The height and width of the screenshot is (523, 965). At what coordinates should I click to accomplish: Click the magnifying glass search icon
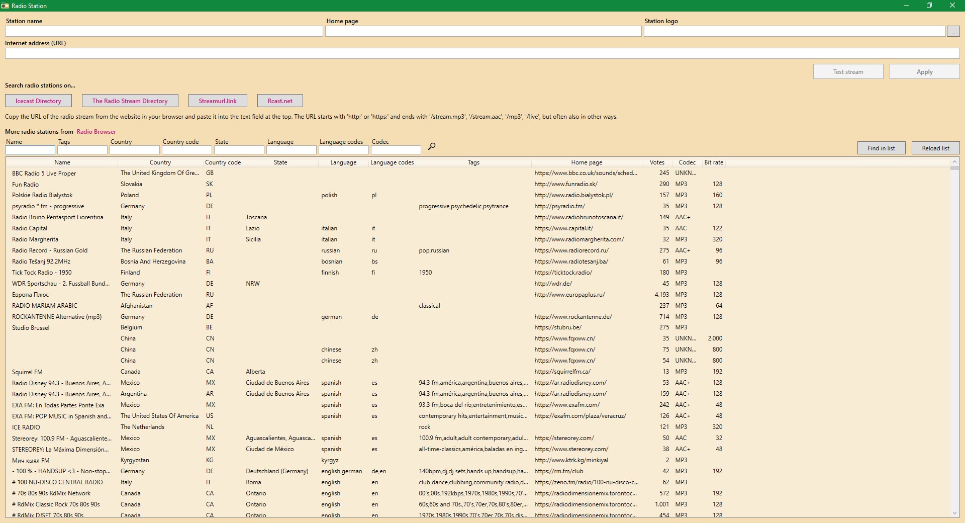click(x=431, y=146)
